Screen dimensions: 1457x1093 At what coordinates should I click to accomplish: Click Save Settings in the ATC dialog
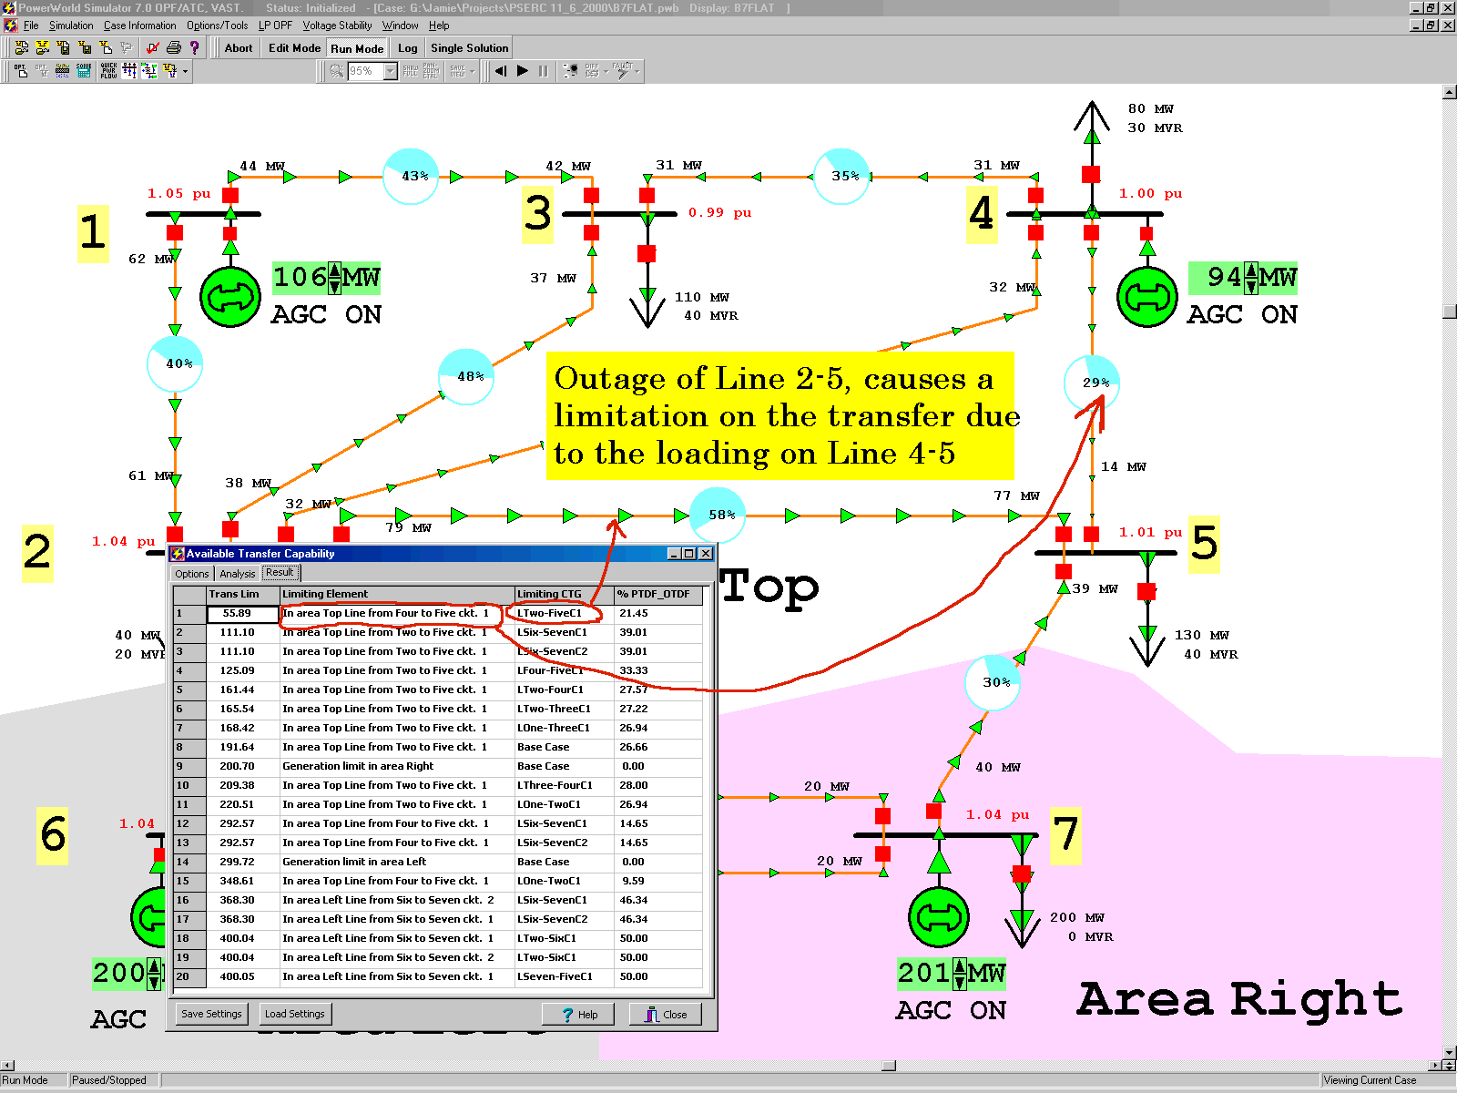(211, 1014)
